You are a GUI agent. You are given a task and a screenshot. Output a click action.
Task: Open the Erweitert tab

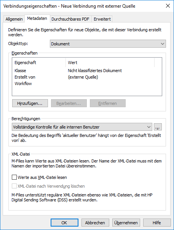click(x=102, y=19)
